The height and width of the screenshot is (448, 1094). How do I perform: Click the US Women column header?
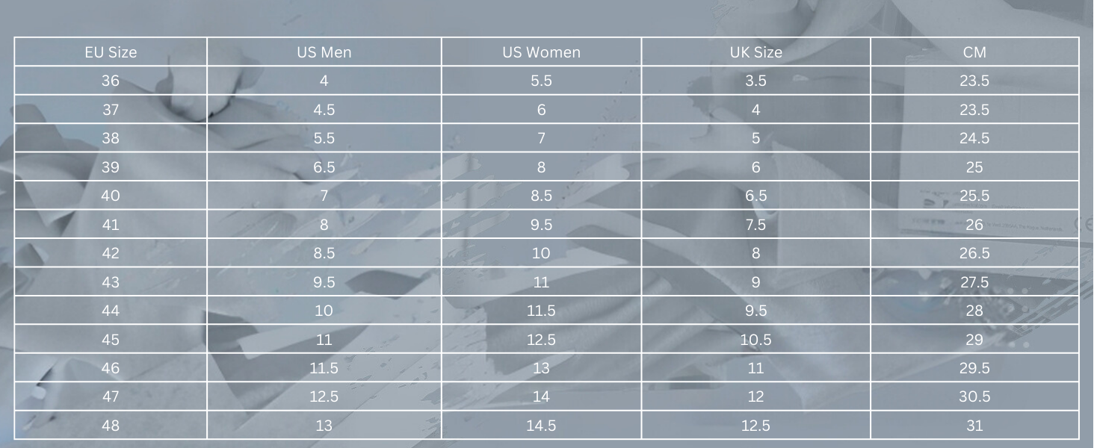(541, 52)
